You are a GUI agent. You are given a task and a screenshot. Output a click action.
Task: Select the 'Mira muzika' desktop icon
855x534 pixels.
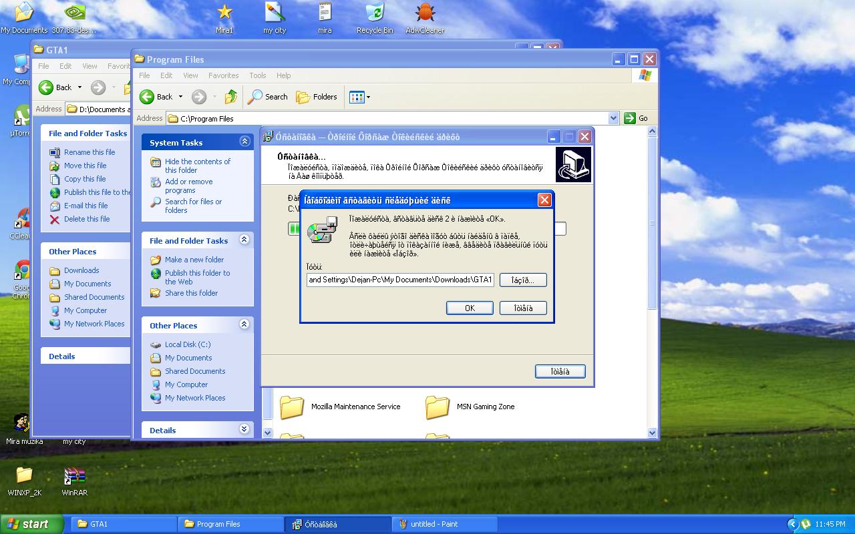coord(24,429)
